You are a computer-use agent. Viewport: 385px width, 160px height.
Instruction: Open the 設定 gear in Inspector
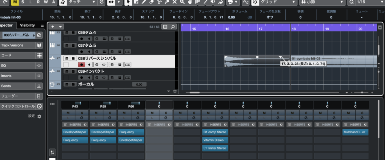tap(39, 117)
